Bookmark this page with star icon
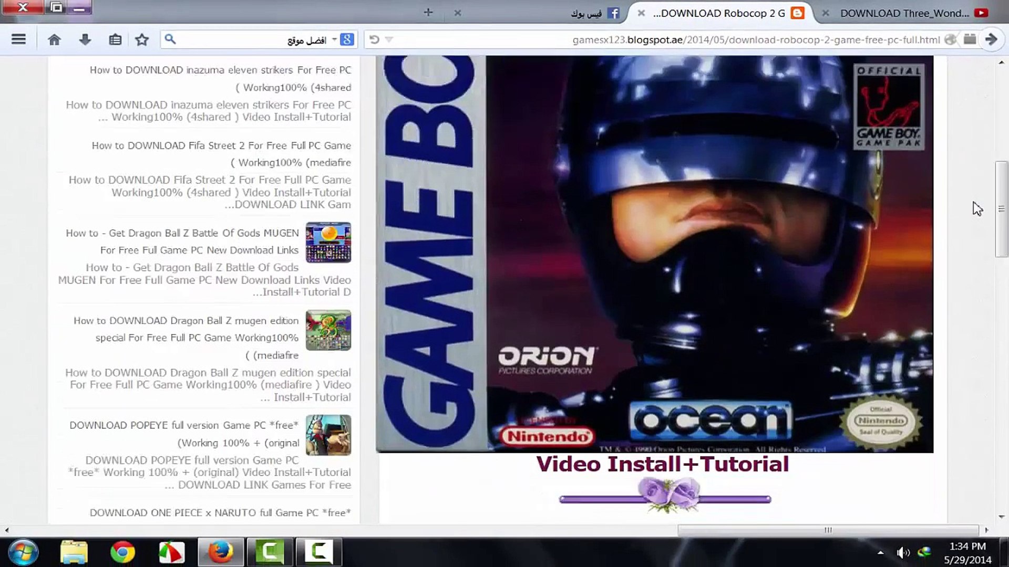This screenshot has width=1009, height=567. coord(142,39)
